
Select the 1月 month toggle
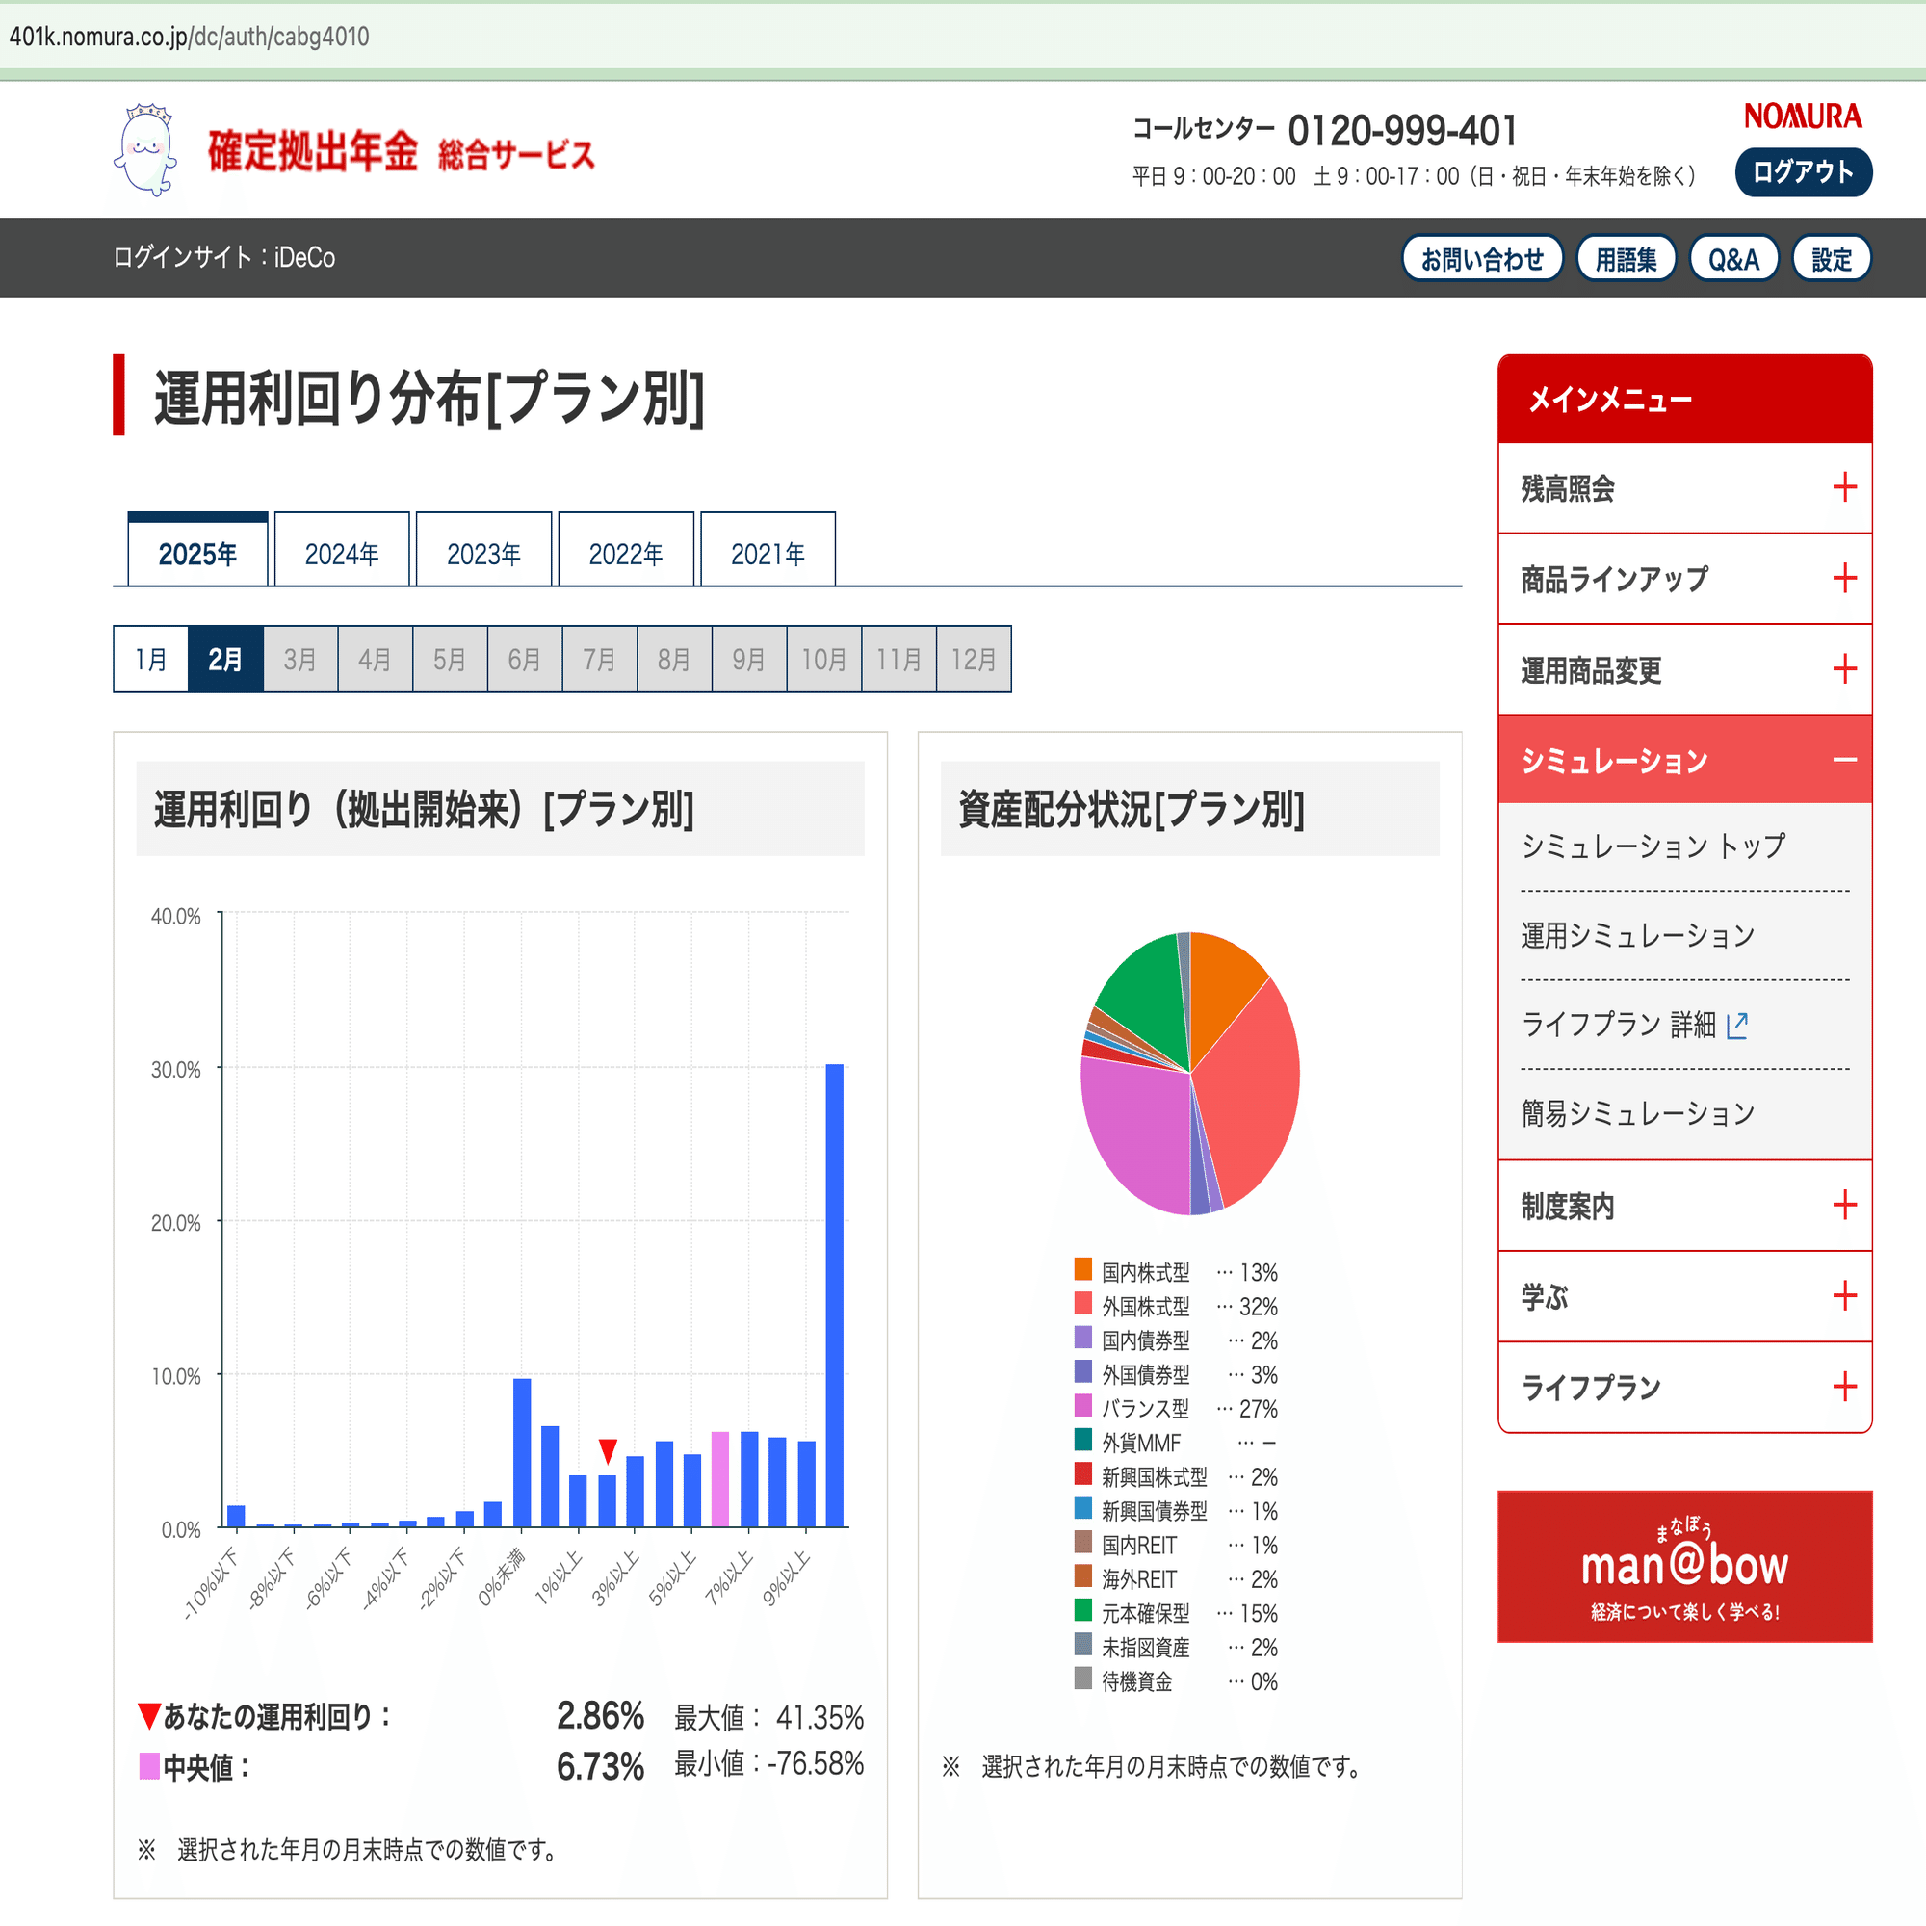pos(150,658)
